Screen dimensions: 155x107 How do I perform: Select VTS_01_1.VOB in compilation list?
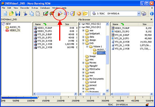click(x=45, y=44)
